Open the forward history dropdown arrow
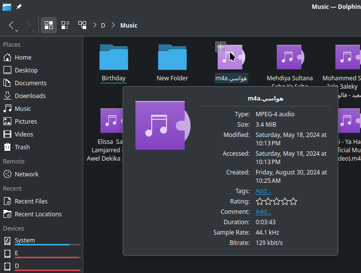The image size is (361, 273). [33, 31]
